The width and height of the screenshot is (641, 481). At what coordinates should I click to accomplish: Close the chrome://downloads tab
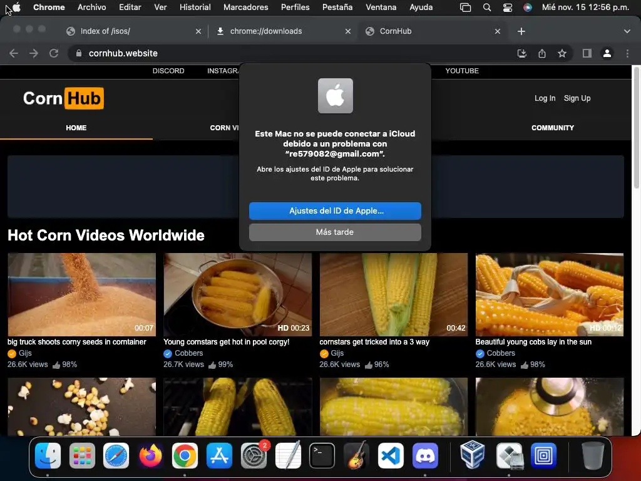pos(348,31)
